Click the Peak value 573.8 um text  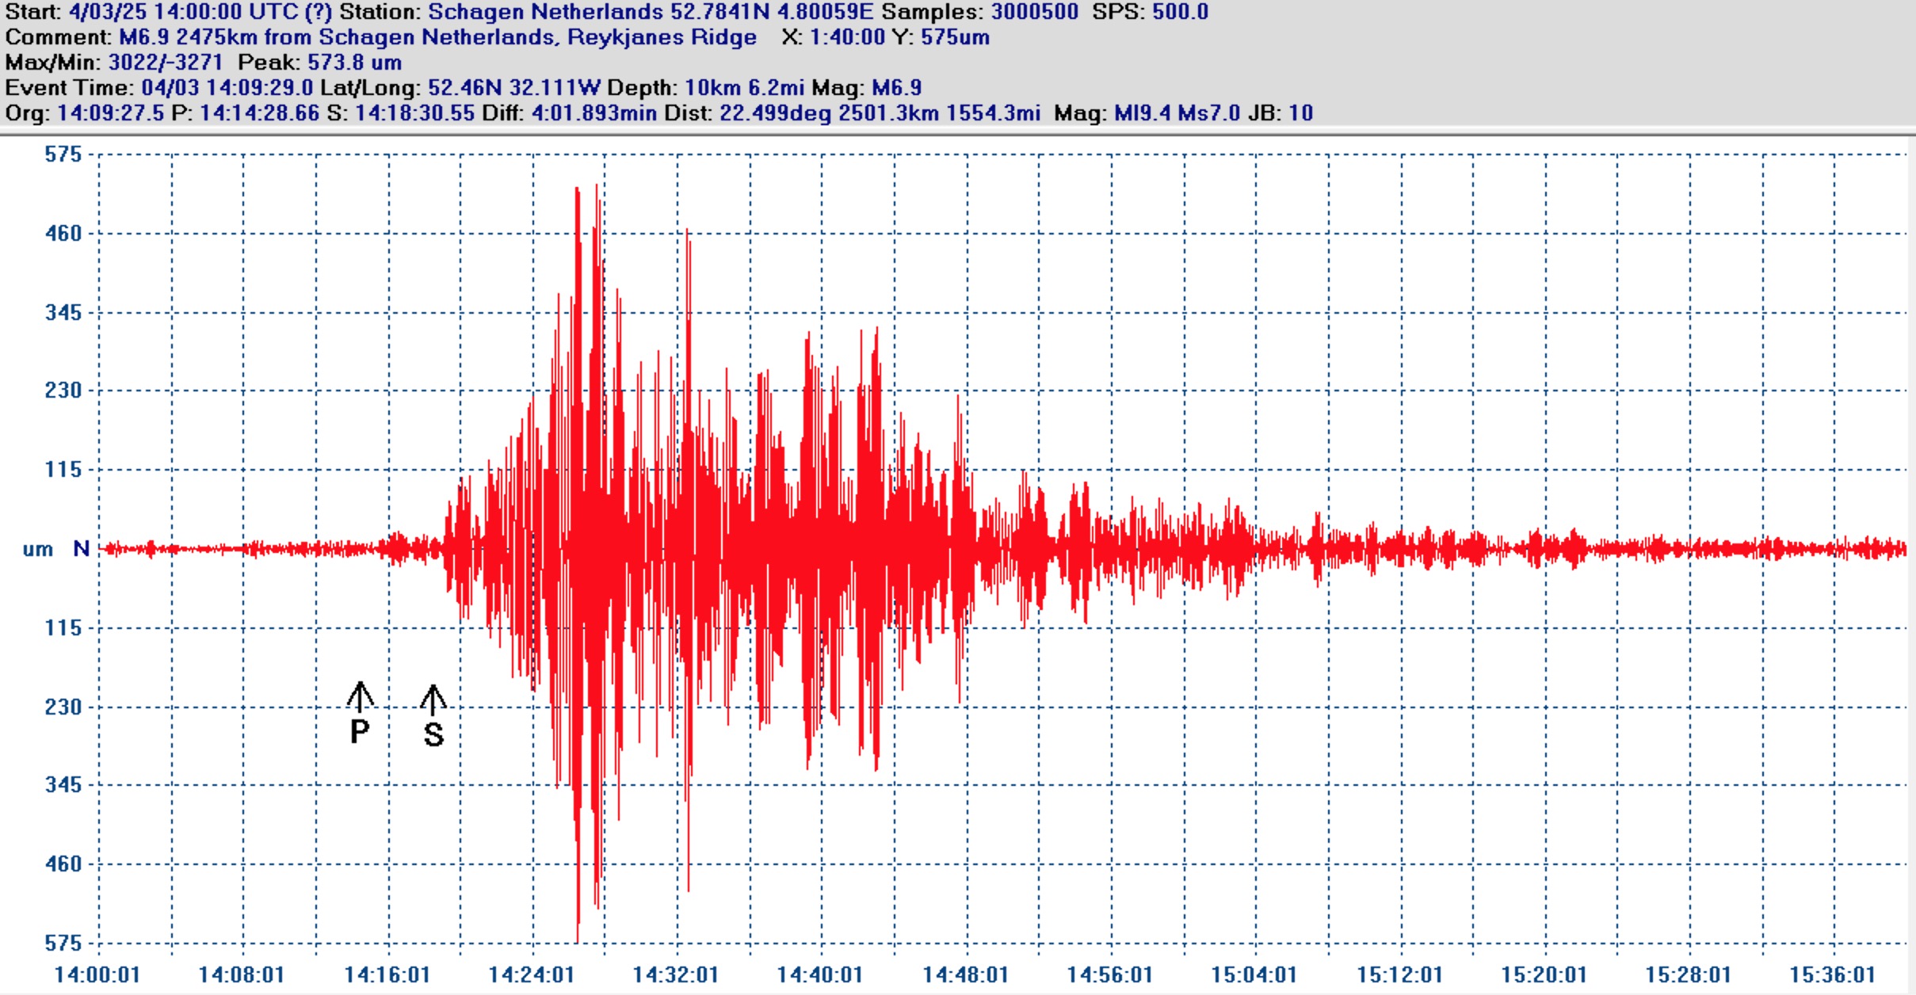click(x=354, y=63)
